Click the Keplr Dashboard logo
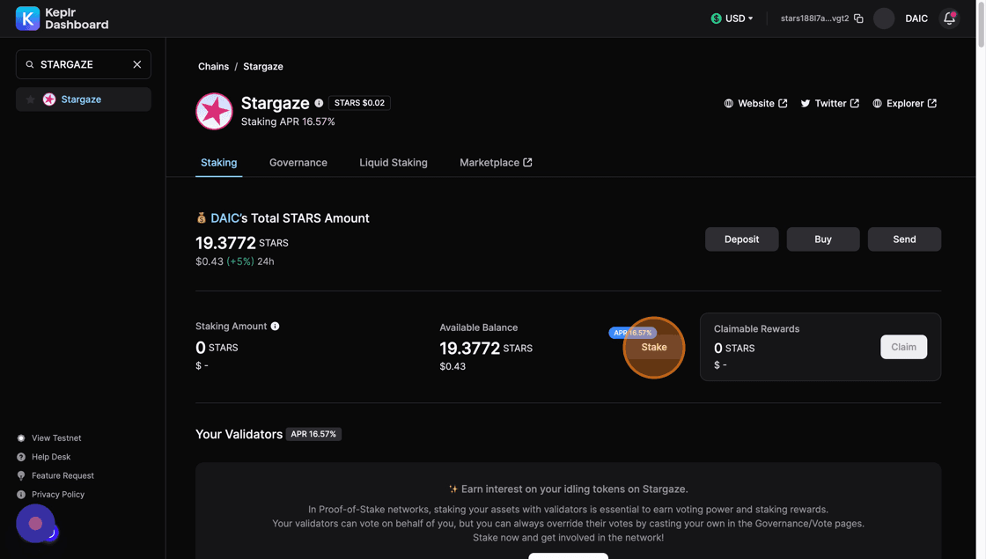The width and height of the screenshot is (986, 559). (62, 18)
